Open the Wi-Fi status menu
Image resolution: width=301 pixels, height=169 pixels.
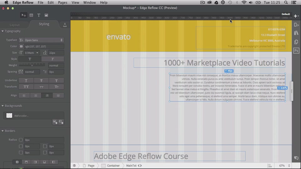(x=244, y=3)
